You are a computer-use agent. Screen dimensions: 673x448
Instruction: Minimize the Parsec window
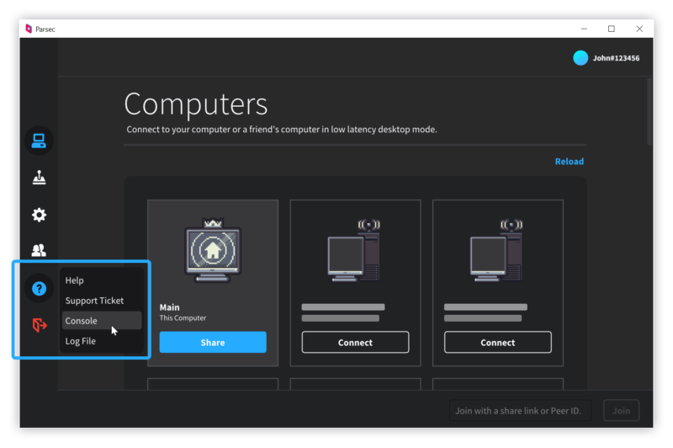point(584,29)
